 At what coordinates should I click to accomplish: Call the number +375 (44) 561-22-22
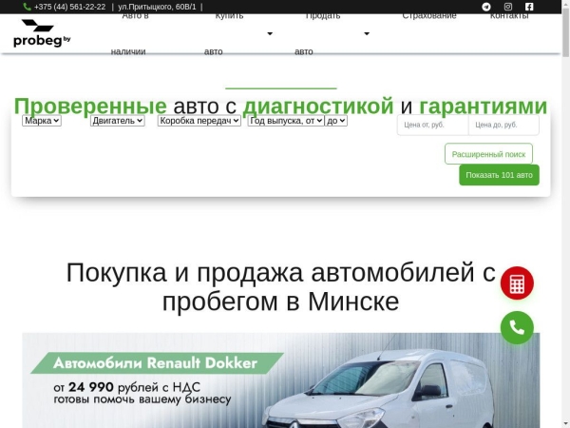click(69, 7)
